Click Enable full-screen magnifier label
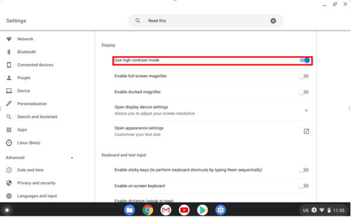Viewport: 351px width, 217px height. [x=140, y=76]
